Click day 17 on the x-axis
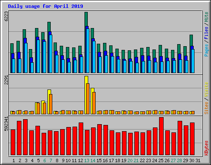The image size is (211, 165). pyautogui.click(x=111, y=160)
